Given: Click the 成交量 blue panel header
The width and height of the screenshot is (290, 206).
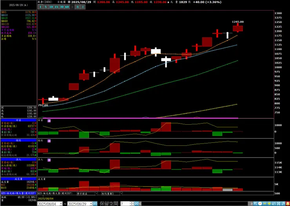Looking at the screenshot, I should click(18, 179).
